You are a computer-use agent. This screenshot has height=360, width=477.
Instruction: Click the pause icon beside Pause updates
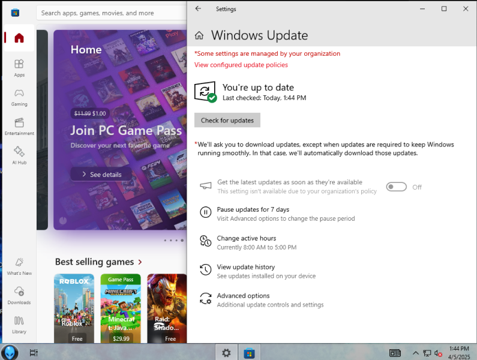click(205, 212)
